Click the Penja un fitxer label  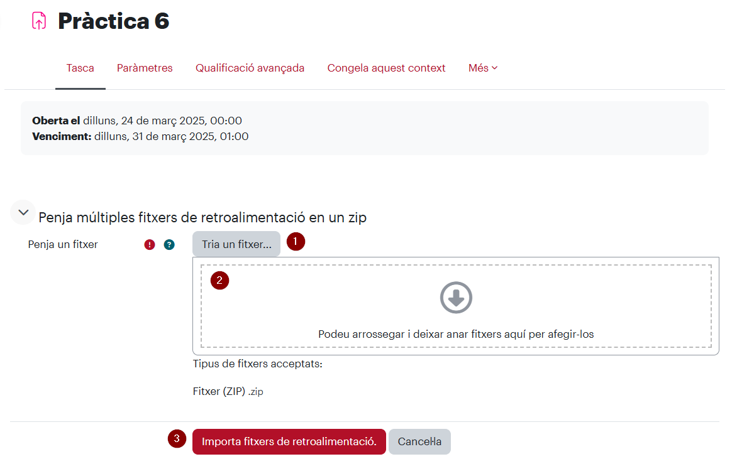tap(63, 244)
